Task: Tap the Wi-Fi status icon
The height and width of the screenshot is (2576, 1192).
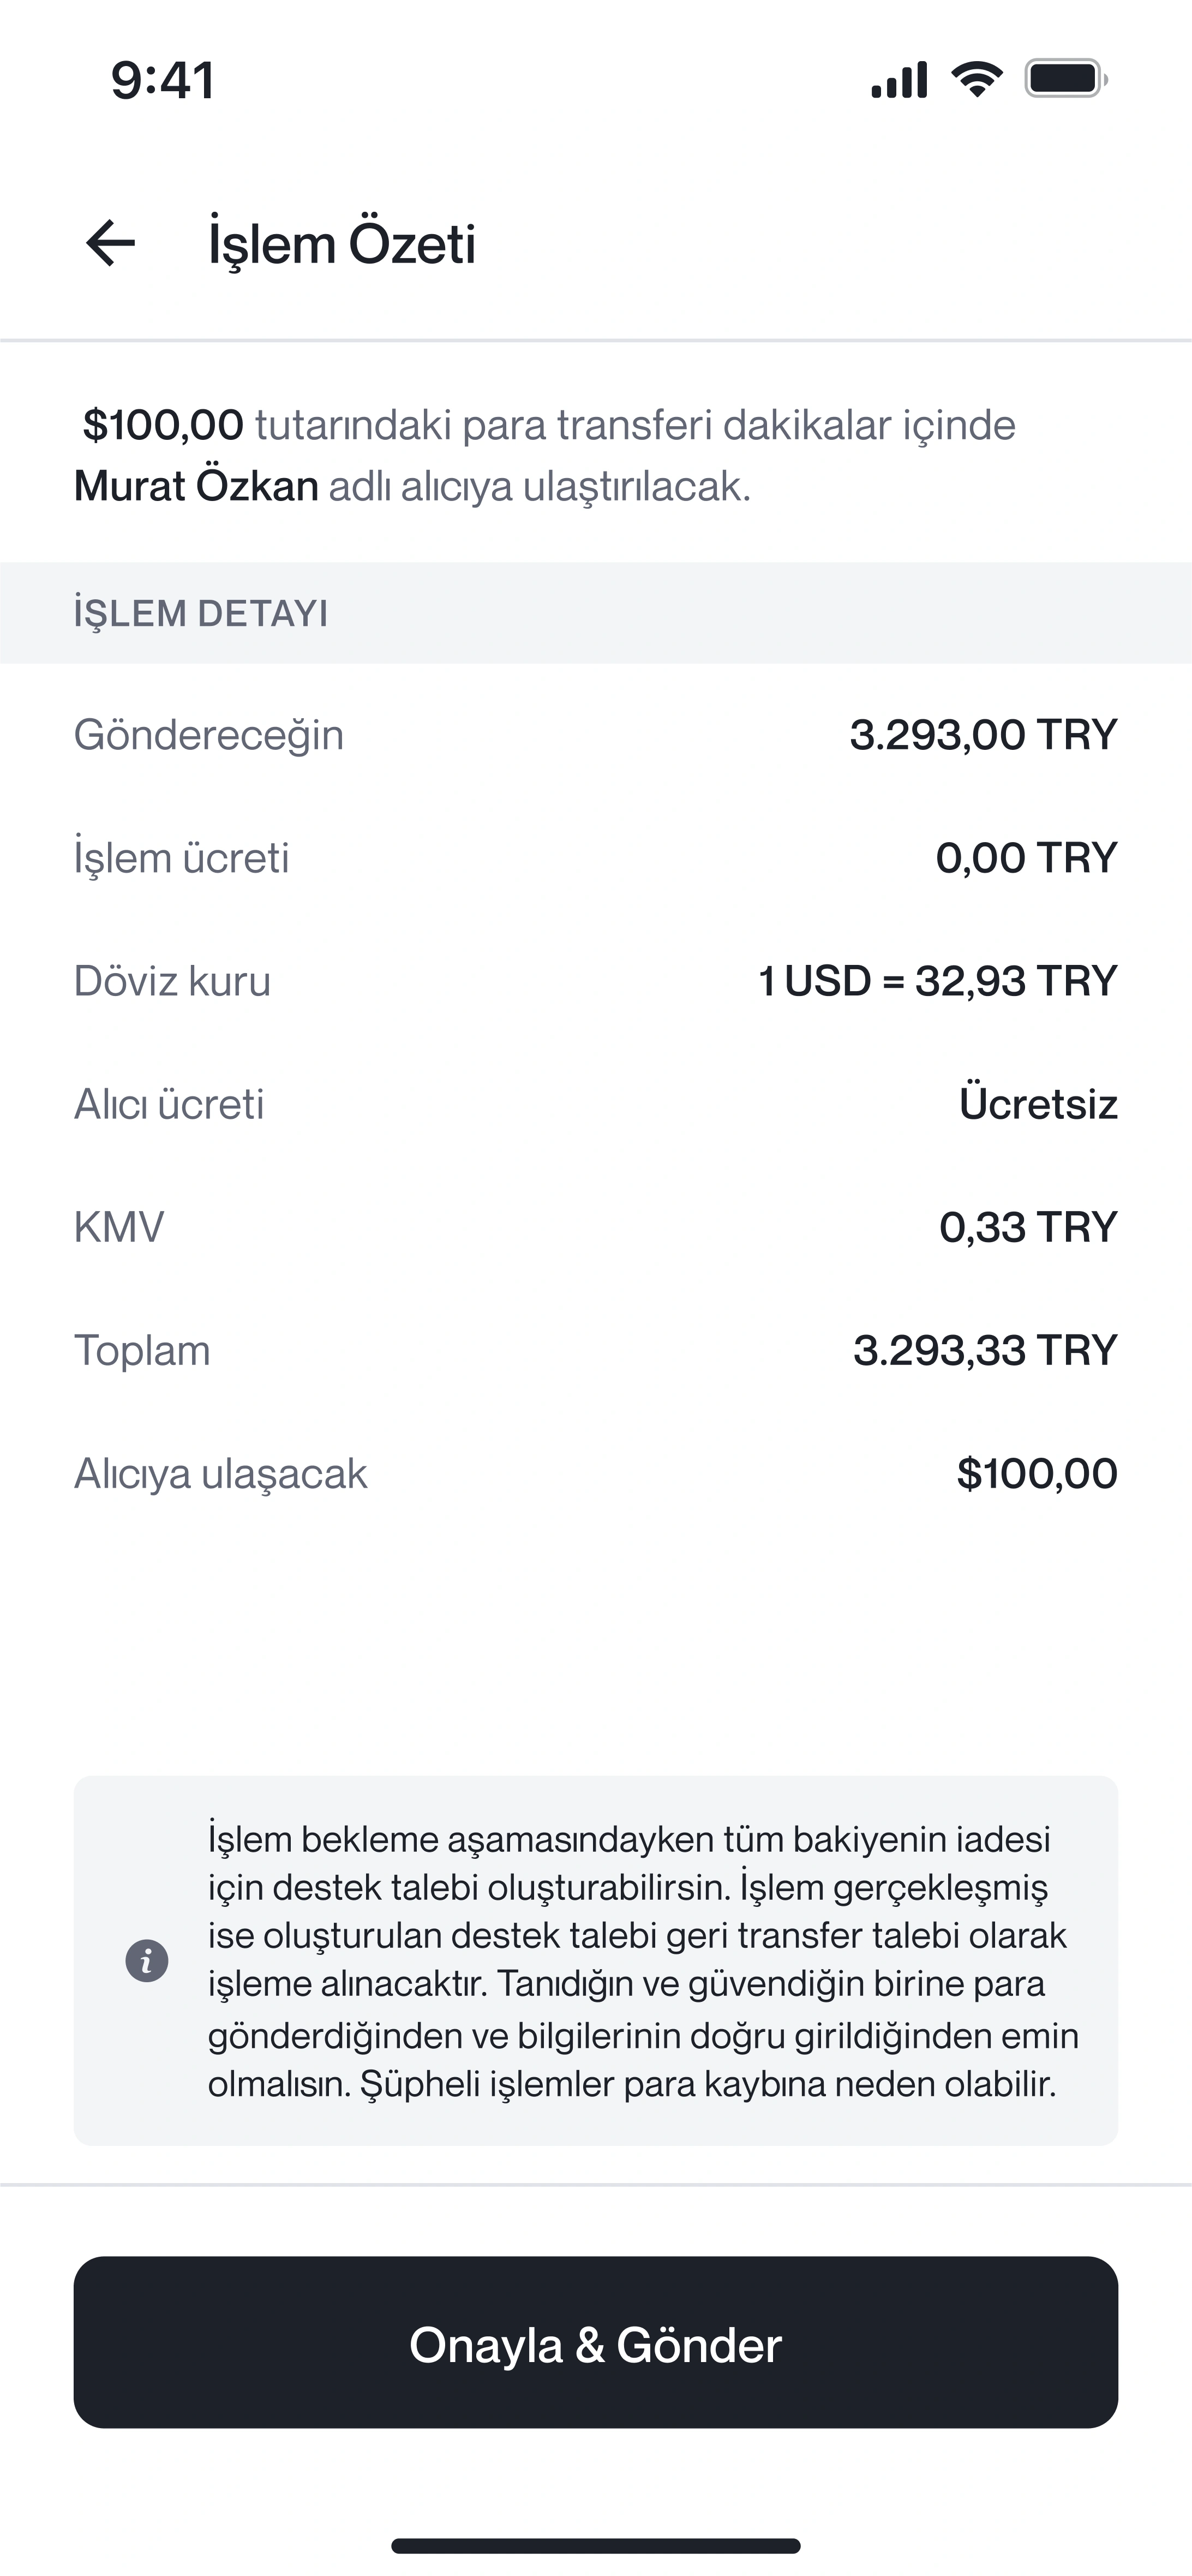Action: click(976, 79)
